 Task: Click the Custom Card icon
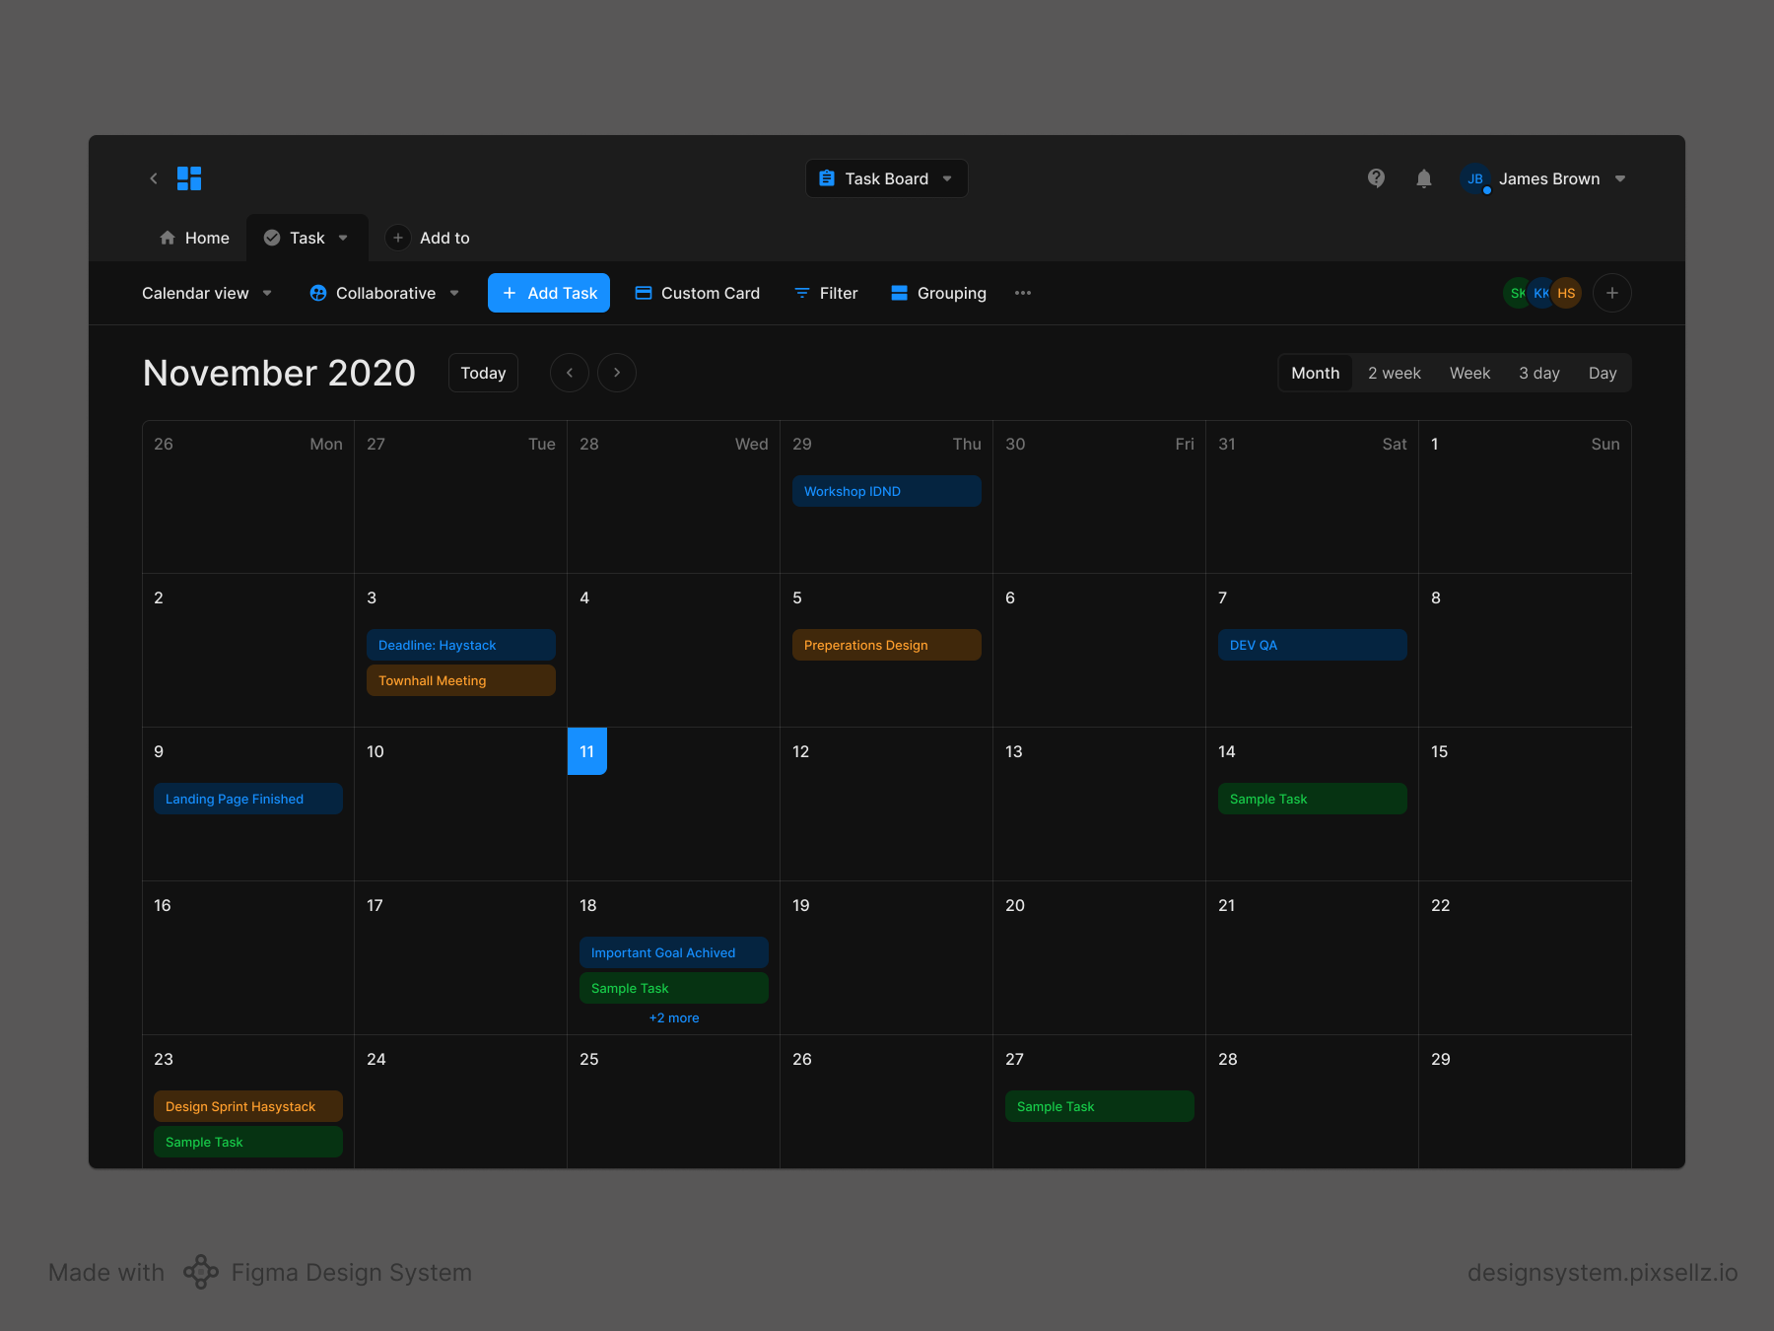coord(644,293)
